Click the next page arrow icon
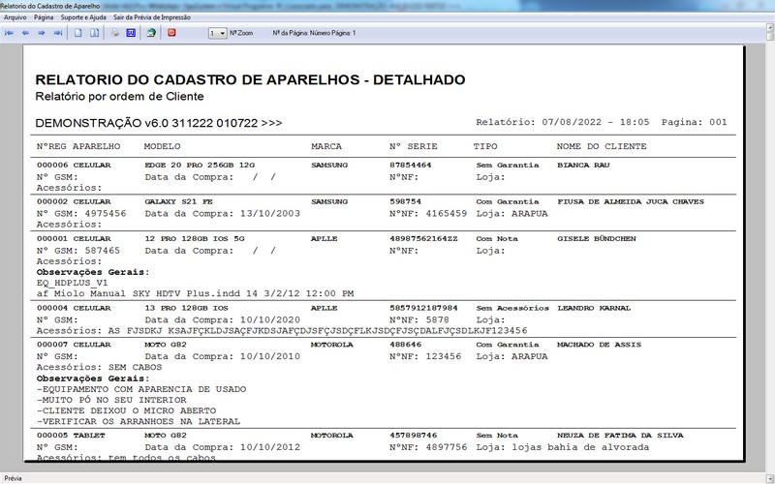 pyautogui.click(x=42, y=33)
